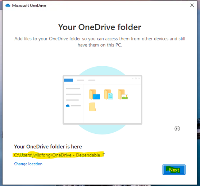This screenshot has height=186, width=200.
Task: Click the desktop folder icon in illustration
Action: tap(95, 94)
